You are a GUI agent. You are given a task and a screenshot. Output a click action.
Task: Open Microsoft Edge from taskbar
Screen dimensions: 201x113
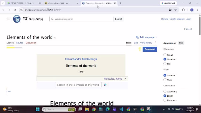(x=108, y=109)
